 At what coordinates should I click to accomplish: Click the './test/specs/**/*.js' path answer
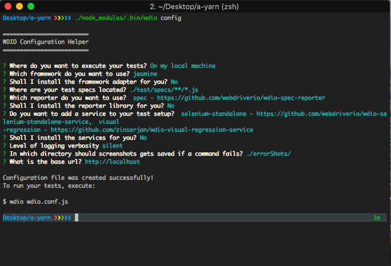tap(164, 90)
